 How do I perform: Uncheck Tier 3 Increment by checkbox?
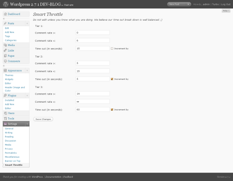click(x=112, y=110)
